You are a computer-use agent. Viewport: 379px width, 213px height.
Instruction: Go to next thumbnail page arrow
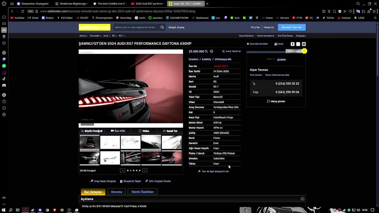pos(145,170)
